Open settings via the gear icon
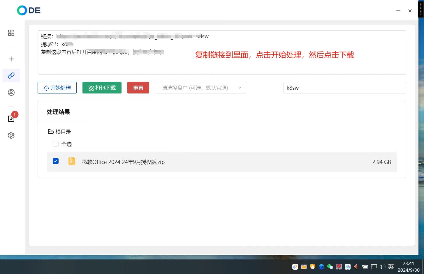Viewport: 424px width, 274px height. (x=11, y=135)
